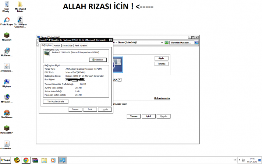Click Tamam in Ekran Çözünürlüğü window

coord(134,116)
